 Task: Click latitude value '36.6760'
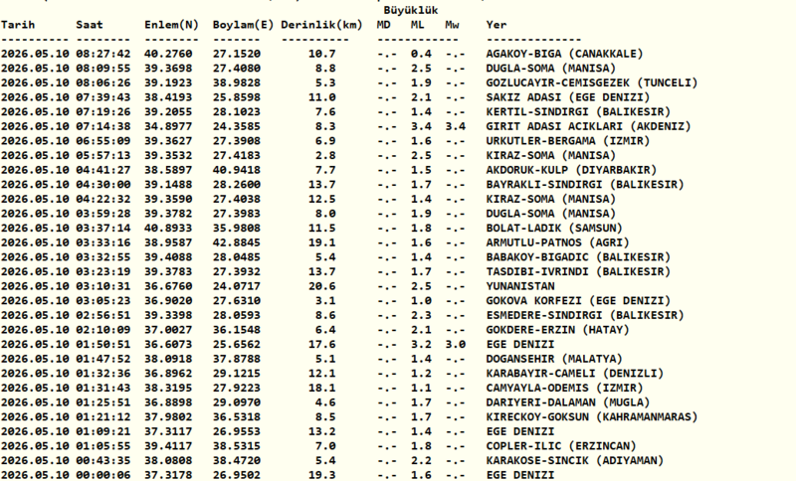[168, 286]
